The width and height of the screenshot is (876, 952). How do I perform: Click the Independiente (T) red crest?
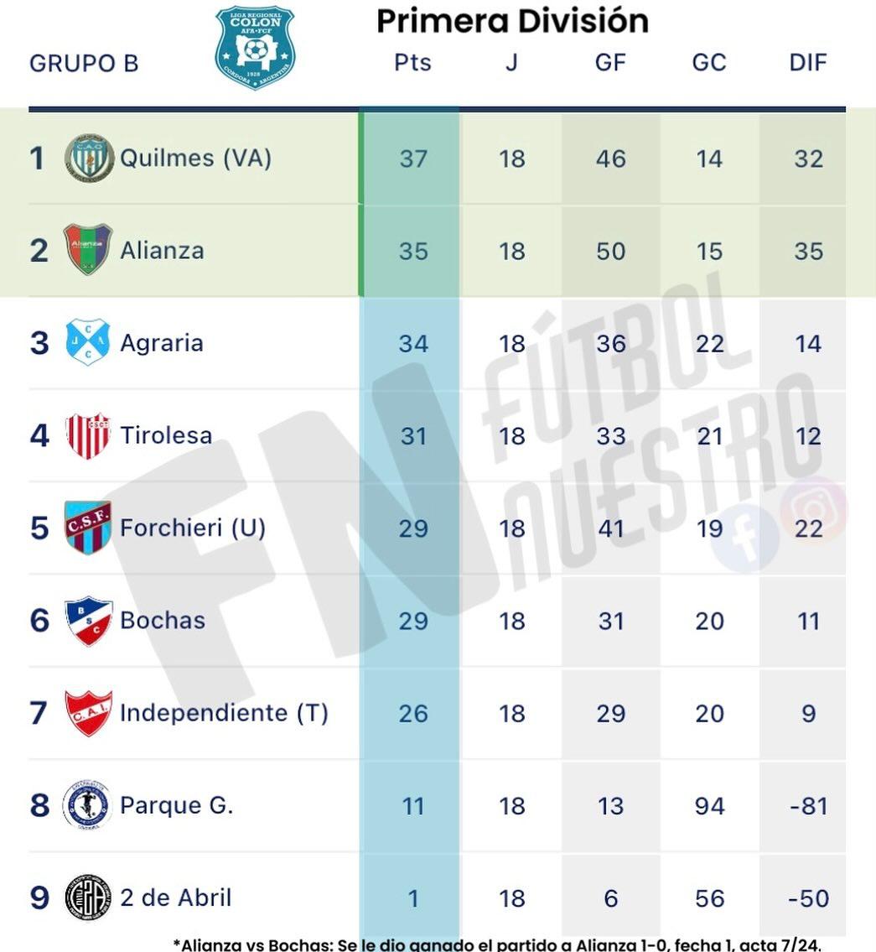pyautogui.click(x=88, y=713)
